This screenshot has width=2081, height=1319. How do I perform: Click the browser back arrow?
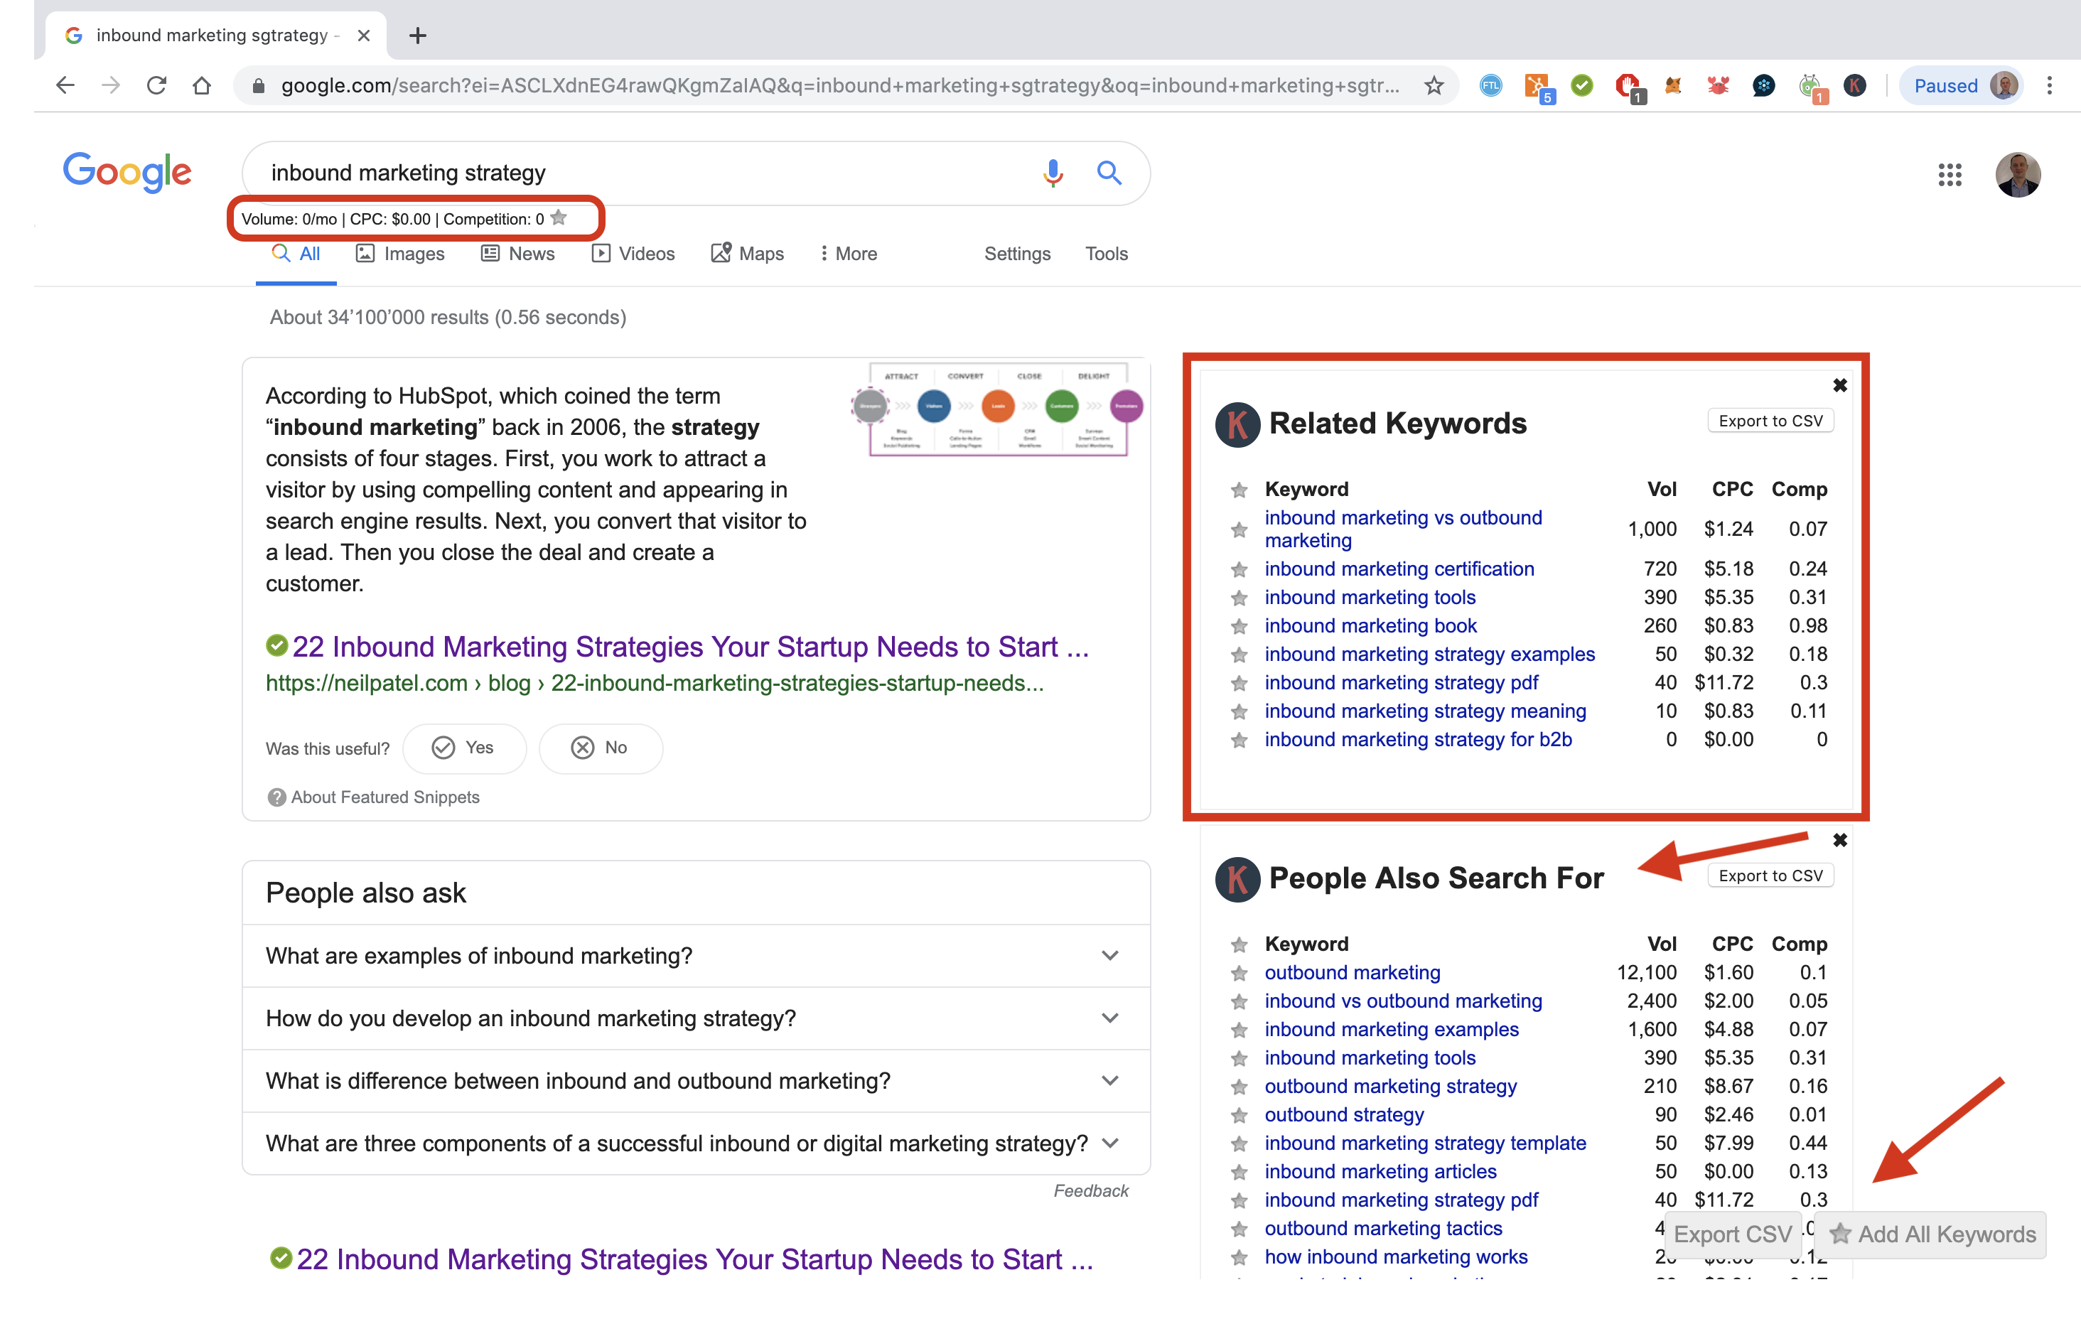(x=65, y=85)
